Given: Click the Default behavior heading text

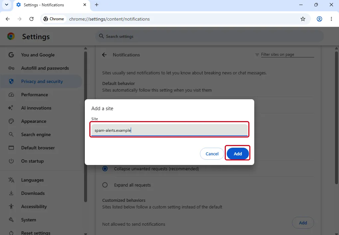Looking at the screenshot, I should click(119, 83).
